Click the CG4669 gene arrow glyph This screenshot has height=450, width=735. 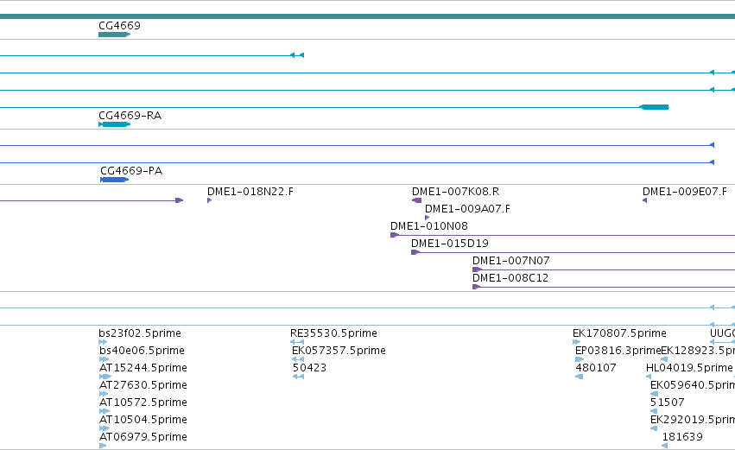[114, 35]
